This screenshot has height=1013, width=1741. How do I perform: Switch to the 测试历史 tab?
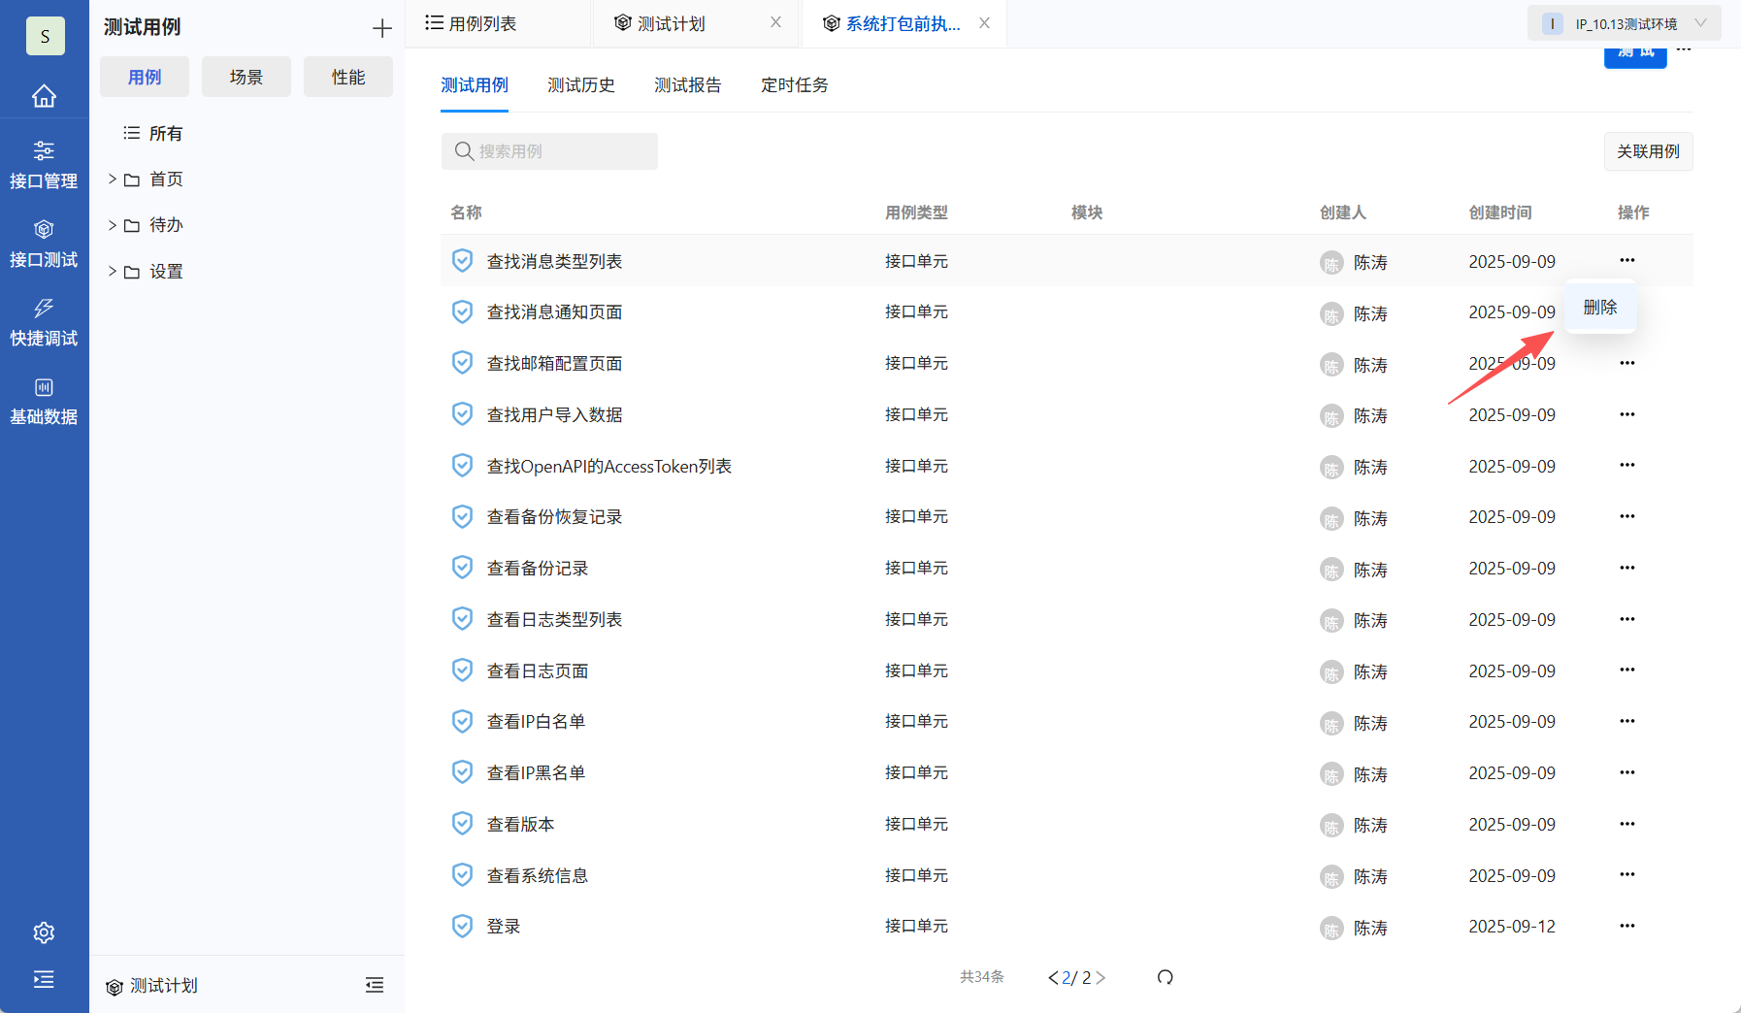click(581, 85)
